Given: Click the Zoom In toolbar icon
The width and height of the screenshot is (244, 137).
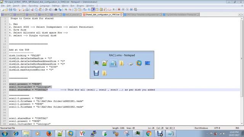Looking at the screenshot, I should 66,10.
